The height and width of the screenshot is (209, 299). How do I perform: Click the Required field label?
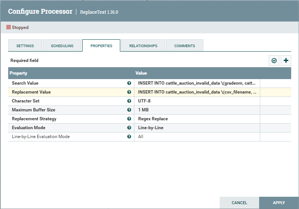25,61
